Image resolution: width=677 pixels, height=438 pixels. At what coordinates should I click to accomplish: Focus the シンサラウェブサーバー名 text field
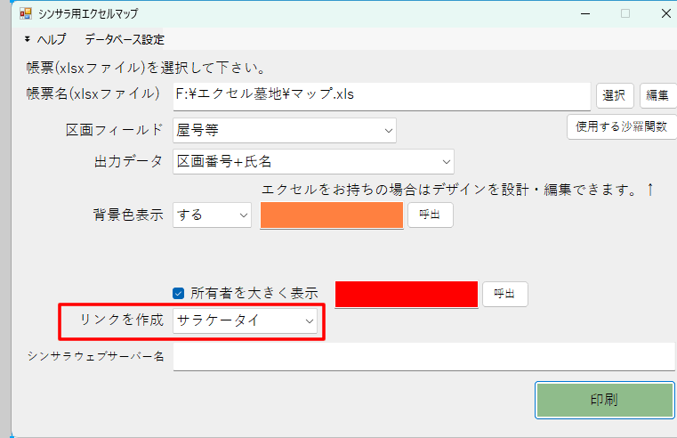[423, 357]
